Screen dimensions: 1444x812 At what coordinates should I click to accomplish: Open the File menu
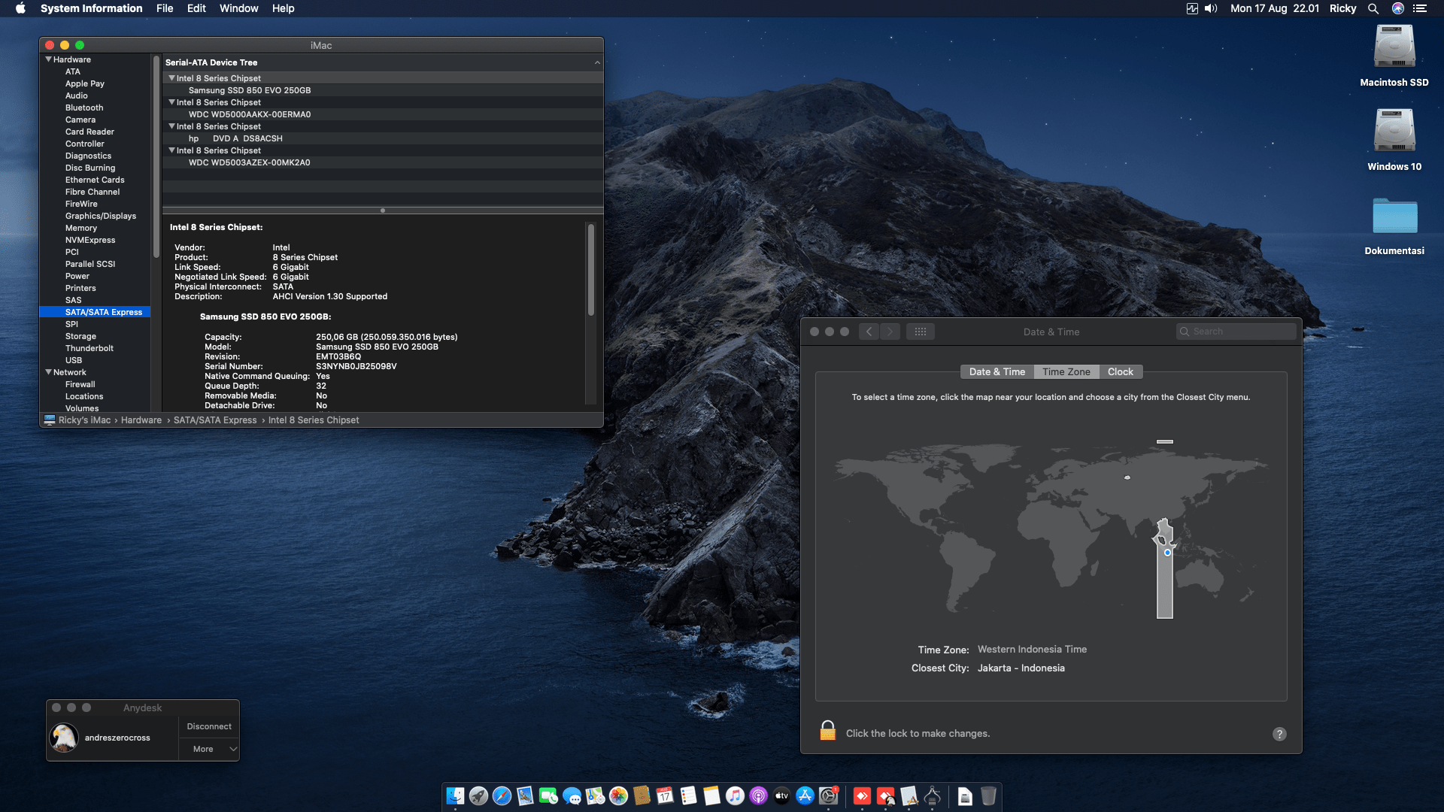tap(165, 8)
